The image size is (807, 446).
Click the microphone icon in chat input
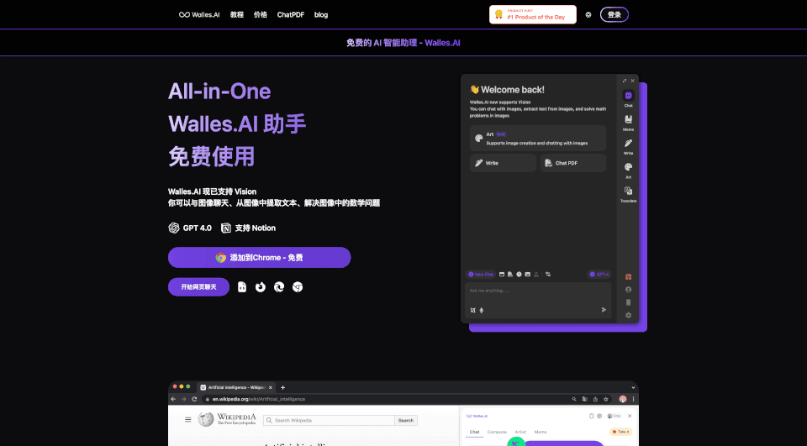click(482, 310)
